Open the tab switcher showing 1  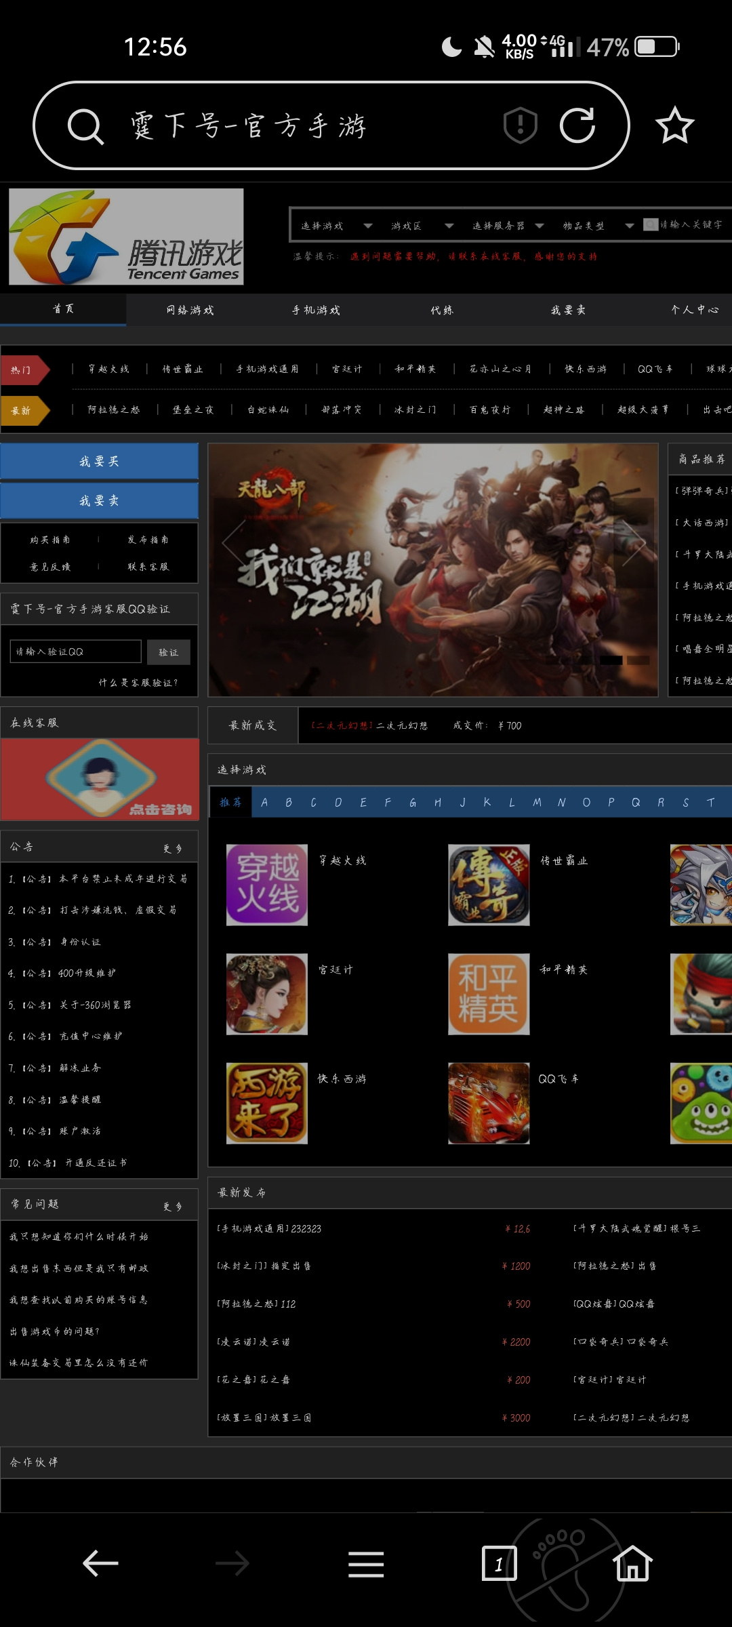500,1563
